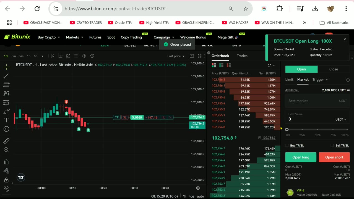Toggle magnet mode on chart
354x199 pixels.
click(6, 162)
